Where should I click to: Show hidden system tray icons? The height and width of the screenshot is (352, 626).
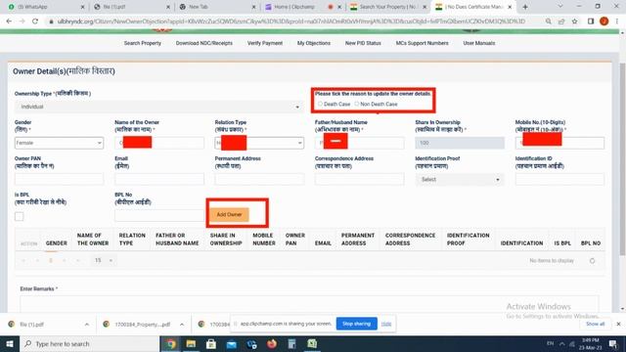click(x=561, y=343)
